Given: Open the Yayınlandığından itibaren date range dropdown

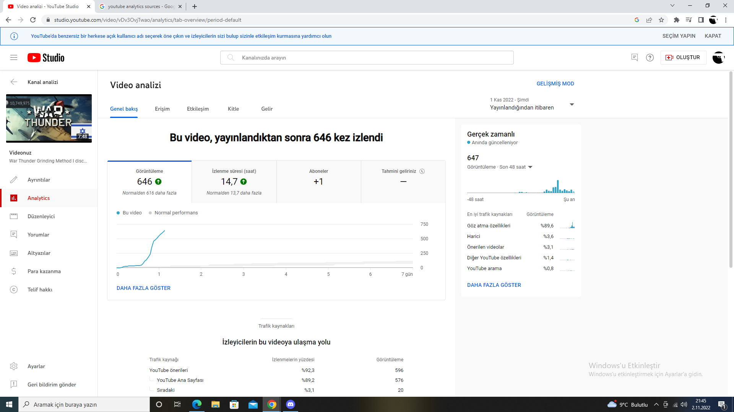Looking at the screenshot, I should pos(532,104).
